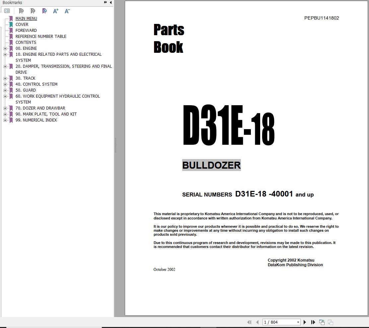Open the 50. GUARD bookmark label
The width and height of the screenshot is (369, 328).
(26, 90)
